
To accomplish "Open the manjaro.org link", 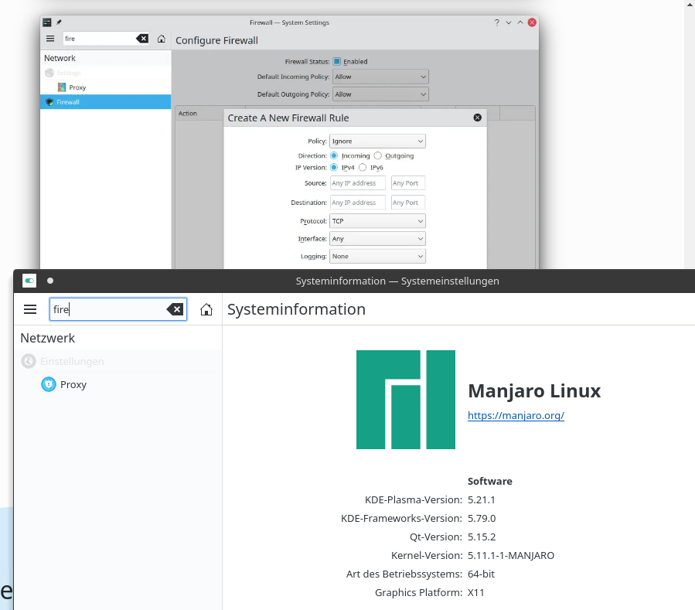I will (516, 415).
